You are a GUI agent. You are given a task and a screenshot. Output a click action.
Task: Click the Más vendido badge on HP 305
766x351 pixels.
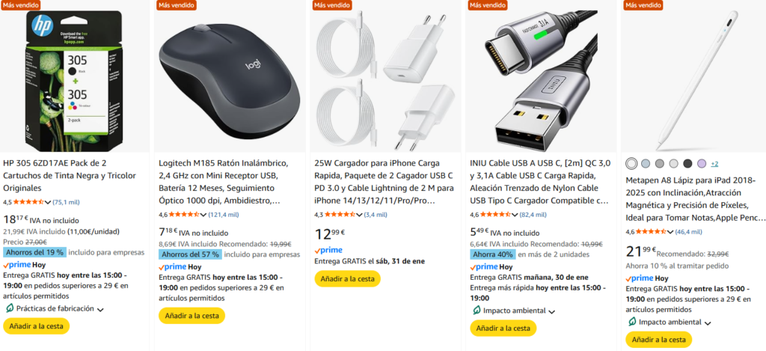pos(20,5)
